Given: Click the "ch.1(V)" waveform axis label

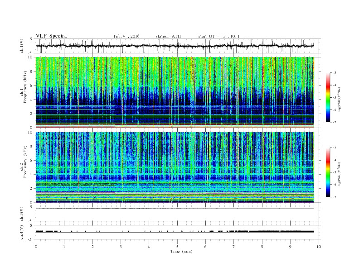Looking at the screenshot, I should [21, 46].
